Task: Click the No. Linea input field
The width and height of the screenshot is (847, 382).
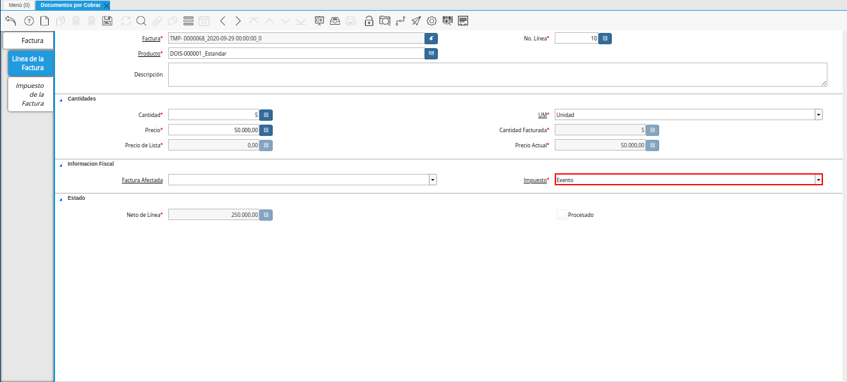Action: click(576, 39)
